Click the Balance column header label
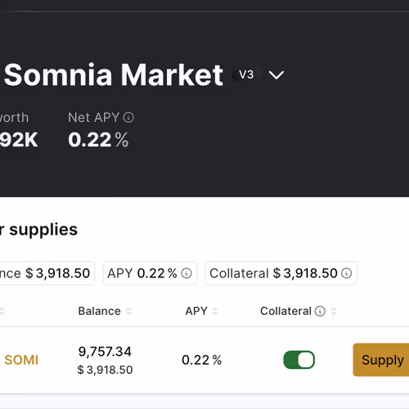This screenshot has width=409, height=409. [x=99, y=311]
